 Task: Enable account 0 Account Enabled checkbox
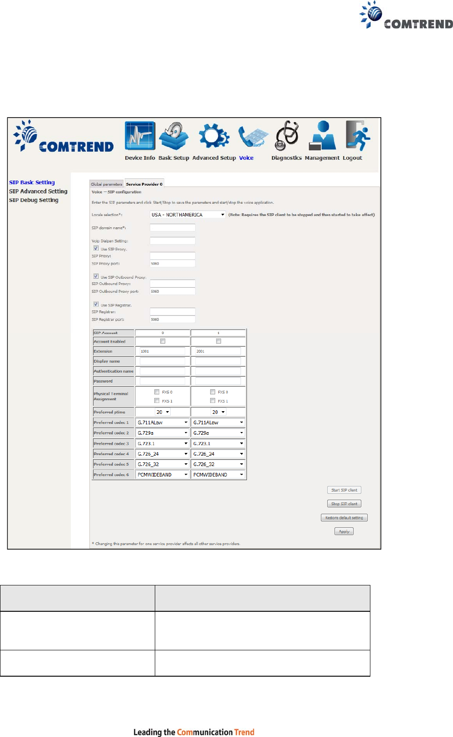[162, 341]
